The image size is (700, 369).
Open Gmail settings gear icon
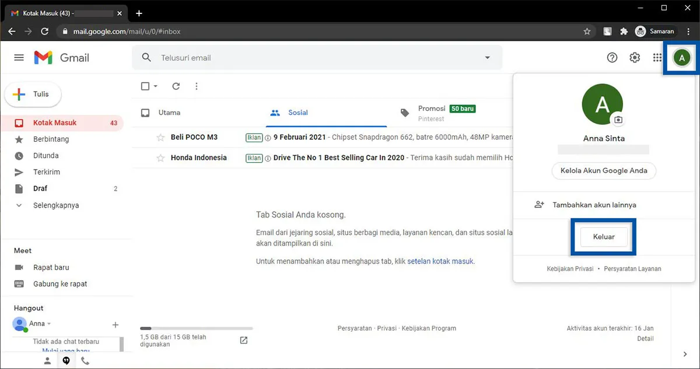coord(635,57)
